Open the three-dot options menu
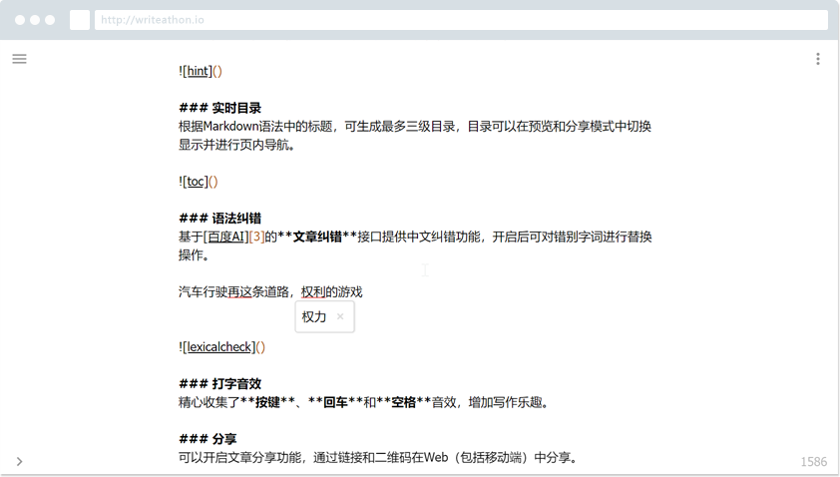 pos(817,59)
